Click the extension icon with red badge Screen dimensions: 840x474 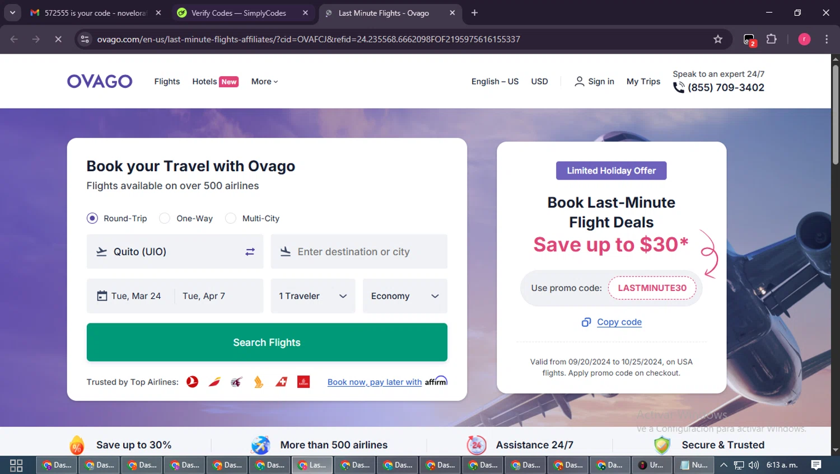click(749, 40)
